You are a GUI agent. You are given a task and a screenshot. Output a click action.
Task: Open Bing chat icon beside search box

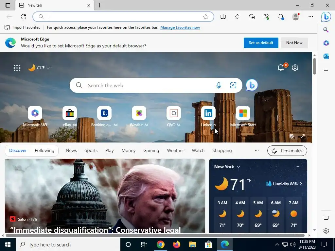point(252,85)
